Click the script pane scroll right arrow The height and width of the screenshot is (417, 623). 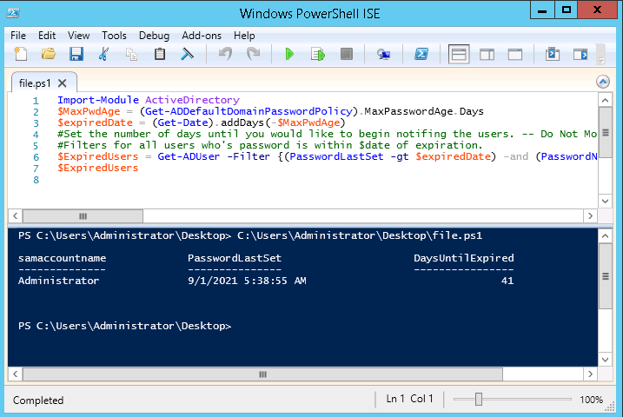pyautogui.click(x=591, y=216)
